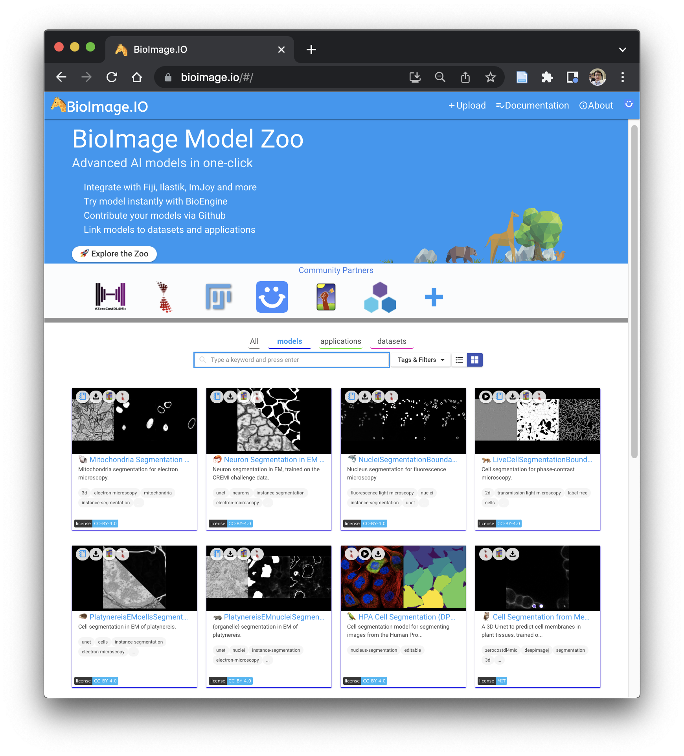This screenshot has width=684, height=756.
Task: Open LiveCellSegmentationBoundary title link
Action: point(542,459)
